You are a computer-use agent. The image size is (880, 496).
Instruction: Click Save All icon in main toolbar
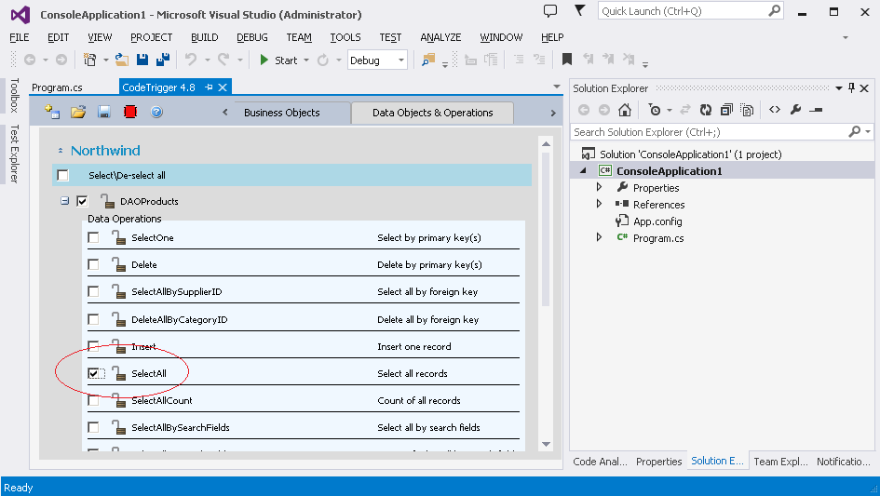163,60
